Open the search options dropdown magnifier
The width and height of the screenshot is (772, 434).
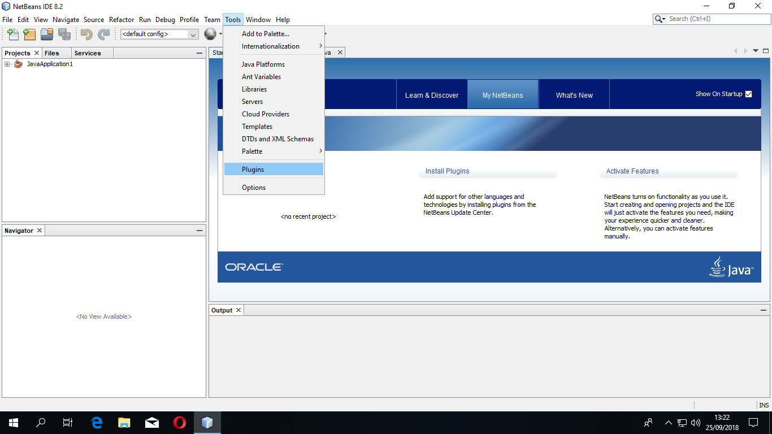point(660,19)
